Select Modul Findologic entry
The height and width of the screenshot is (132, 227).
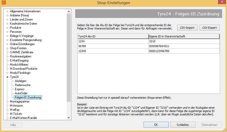(x=20, y=73)
